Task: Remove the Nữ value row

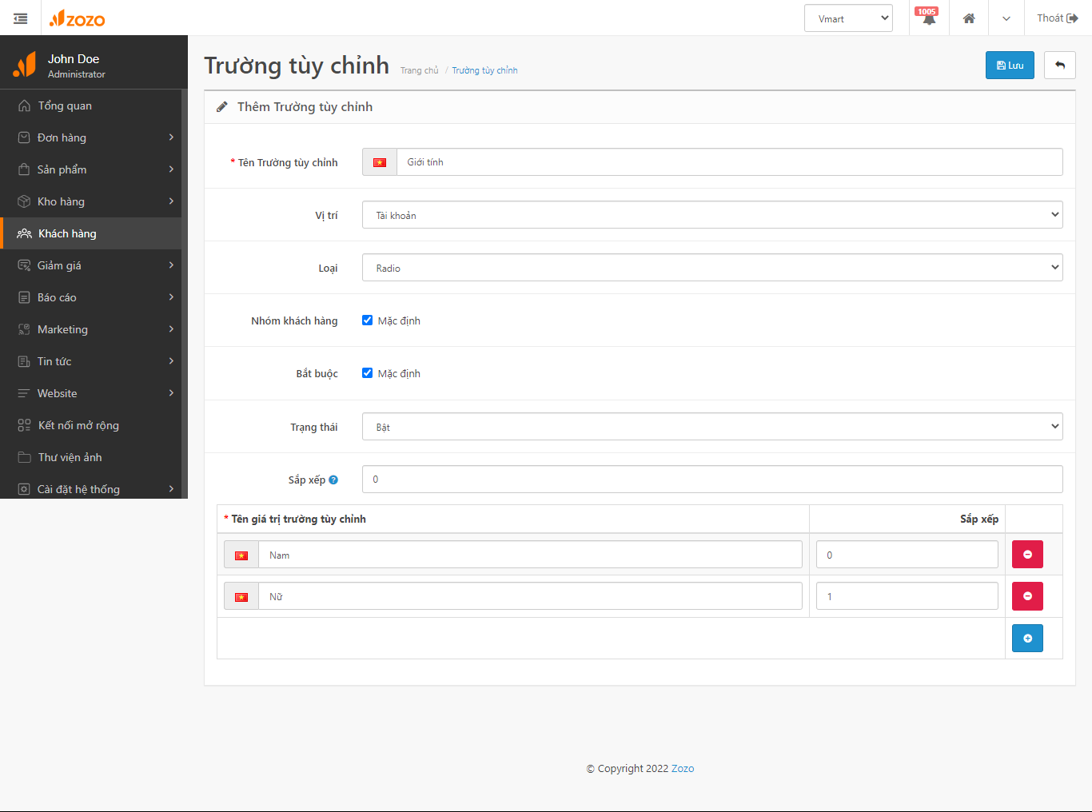Action: tap(1027, 596)
